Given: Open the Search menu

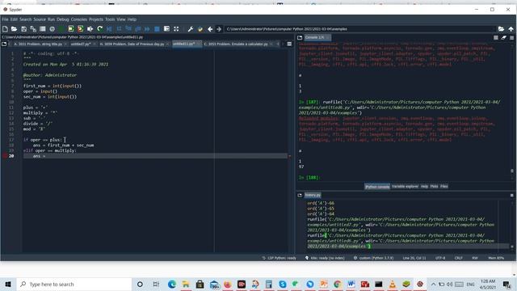Looking at the screenshot, I should 25,19.
